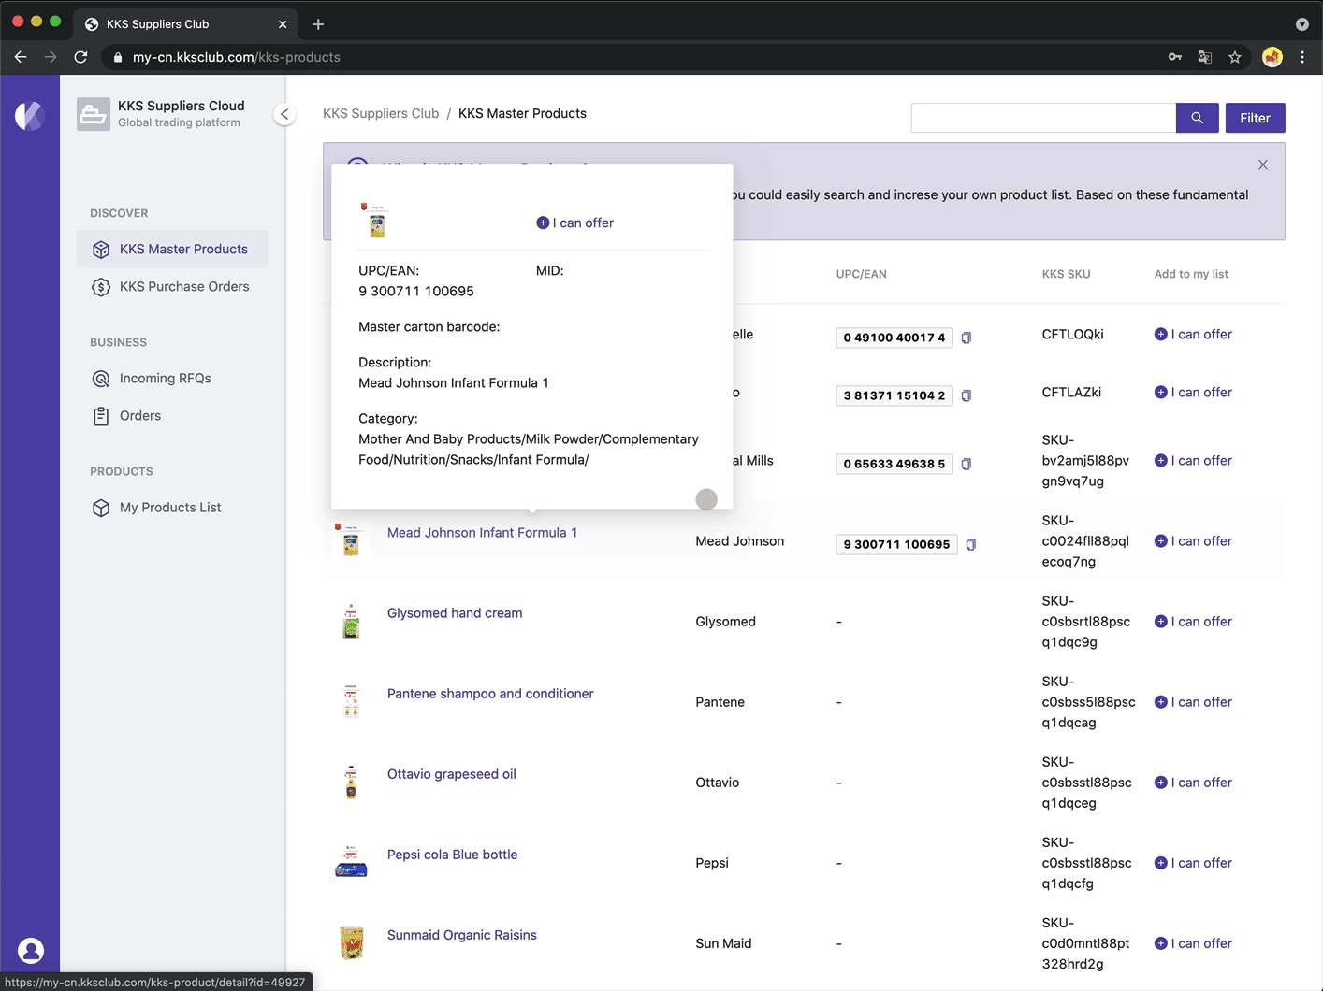Copy UPC 0 65633 49638 5

[x=967, y=464]
